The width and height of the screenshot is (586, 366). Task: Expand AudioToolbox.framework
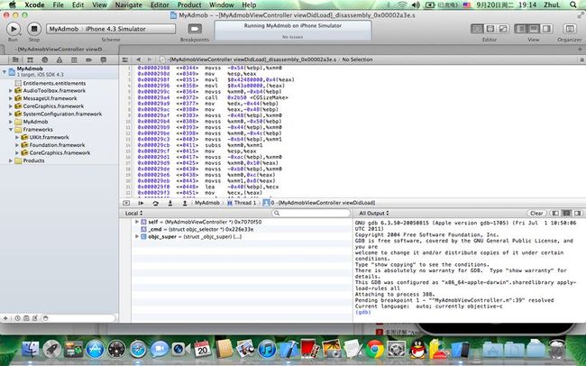[x=11, y=90]
